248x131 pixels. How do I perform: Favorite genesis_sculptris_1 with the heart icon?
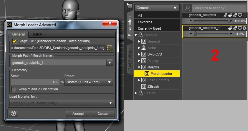click(x=240, y=28)
